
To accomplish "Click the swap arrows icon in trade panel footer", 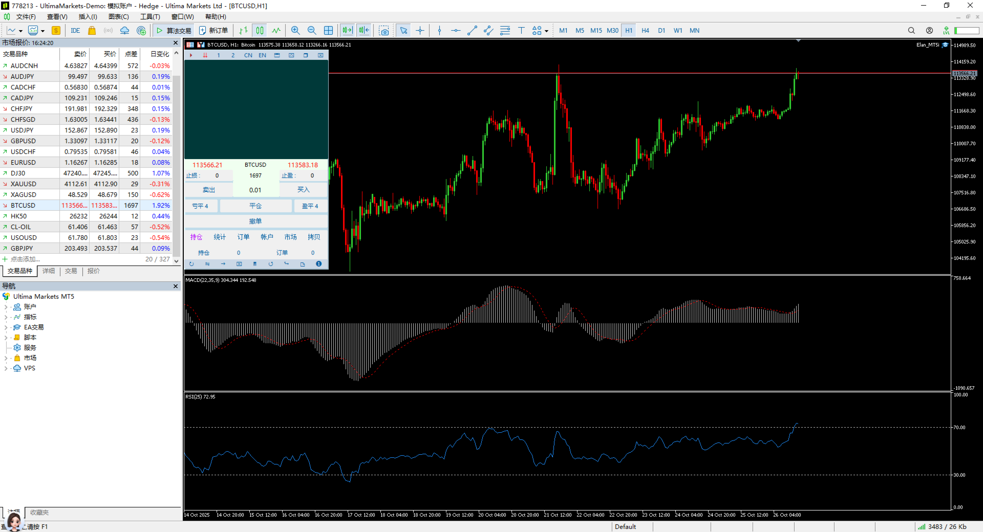I will click(x=207, y=264).
